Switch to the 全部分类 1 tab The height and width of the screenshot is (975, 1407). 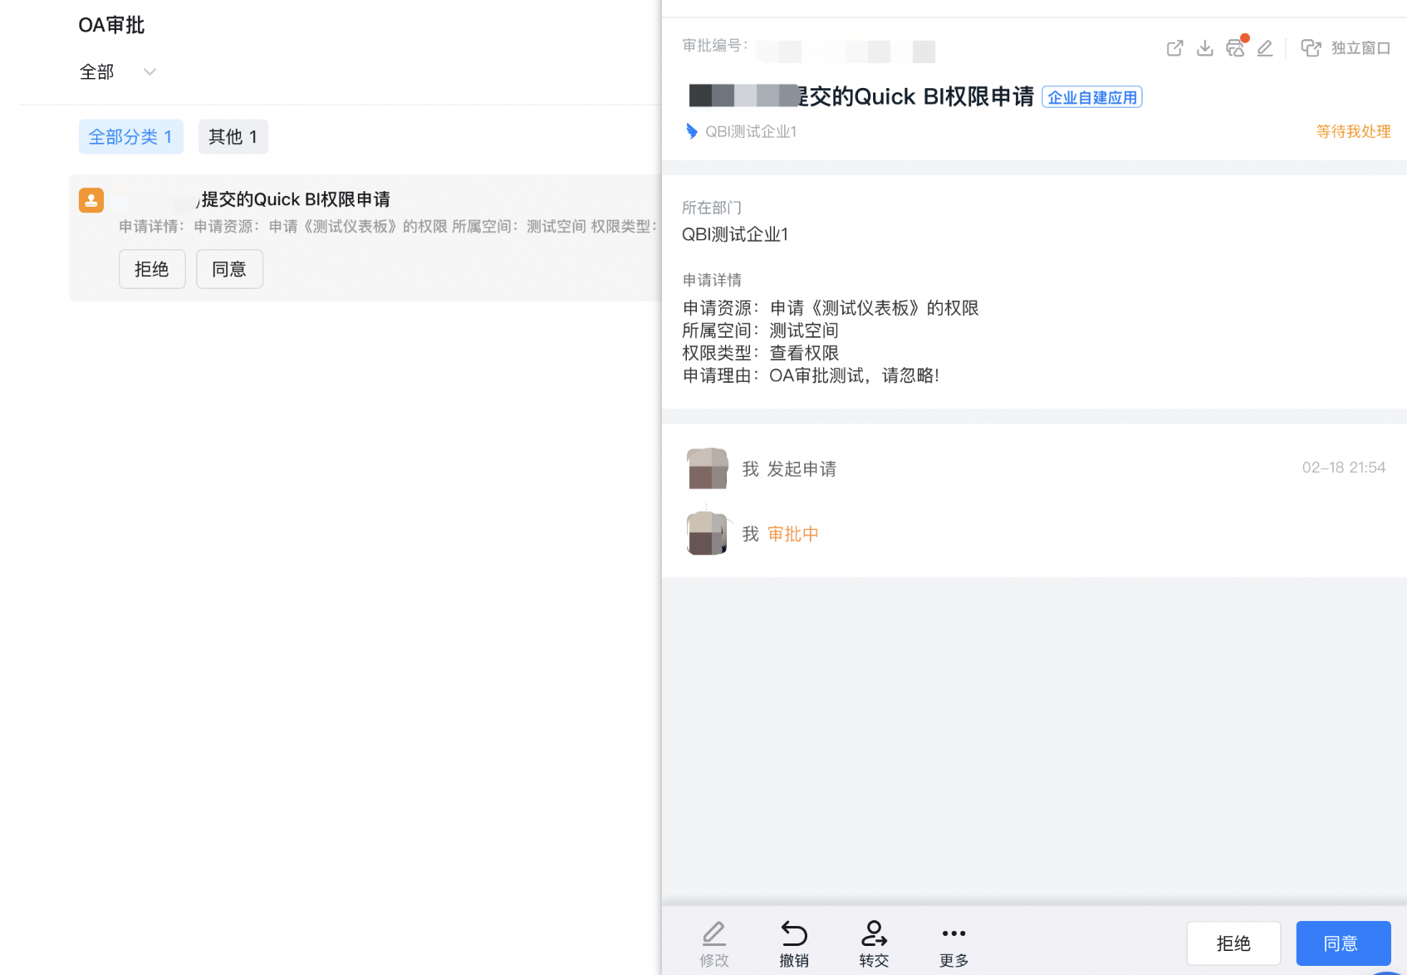131,137
